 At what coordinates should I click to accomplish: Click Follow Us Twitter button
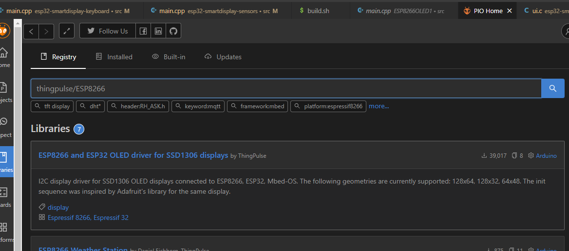click(107, 31)
